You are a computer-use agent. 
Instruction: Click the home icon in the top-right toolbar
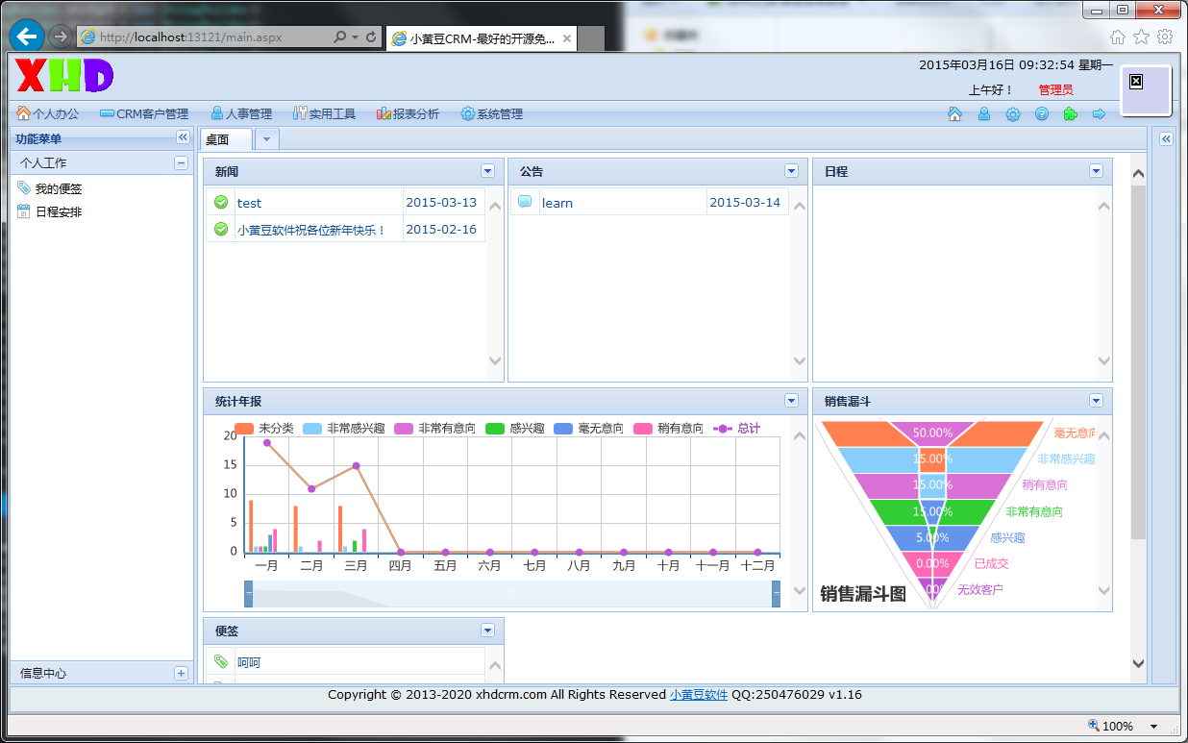[954, 114]
